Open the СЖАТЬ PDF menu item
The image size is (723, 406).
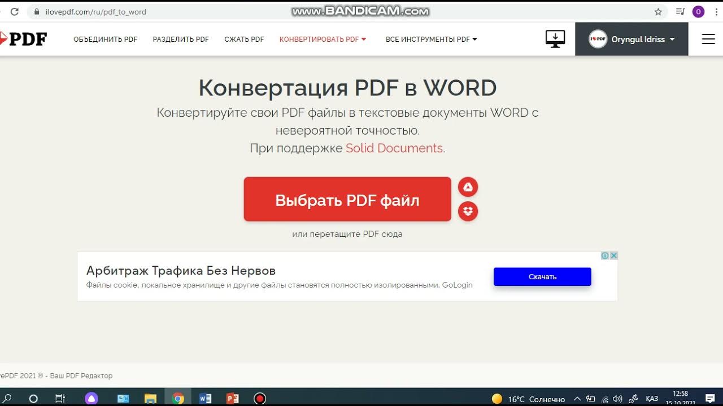coord(244,39)
